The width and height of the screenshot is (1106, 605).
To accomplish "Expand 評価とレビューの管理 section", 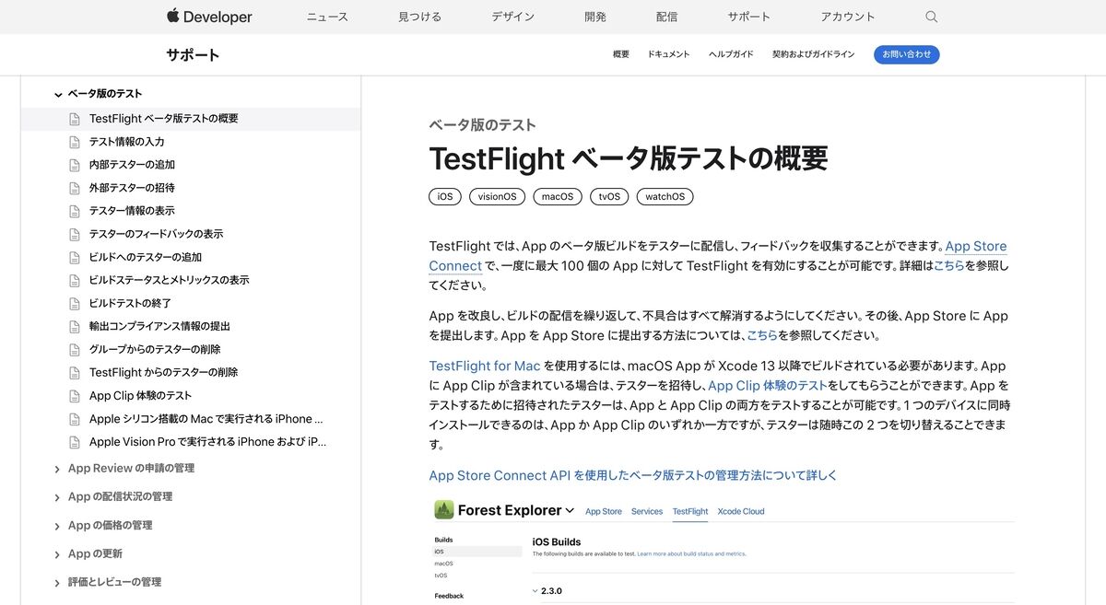I will point(58,582).
